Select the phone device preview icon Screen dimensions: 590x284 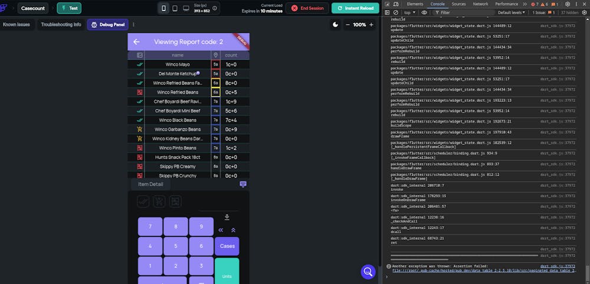click(163, 8)
